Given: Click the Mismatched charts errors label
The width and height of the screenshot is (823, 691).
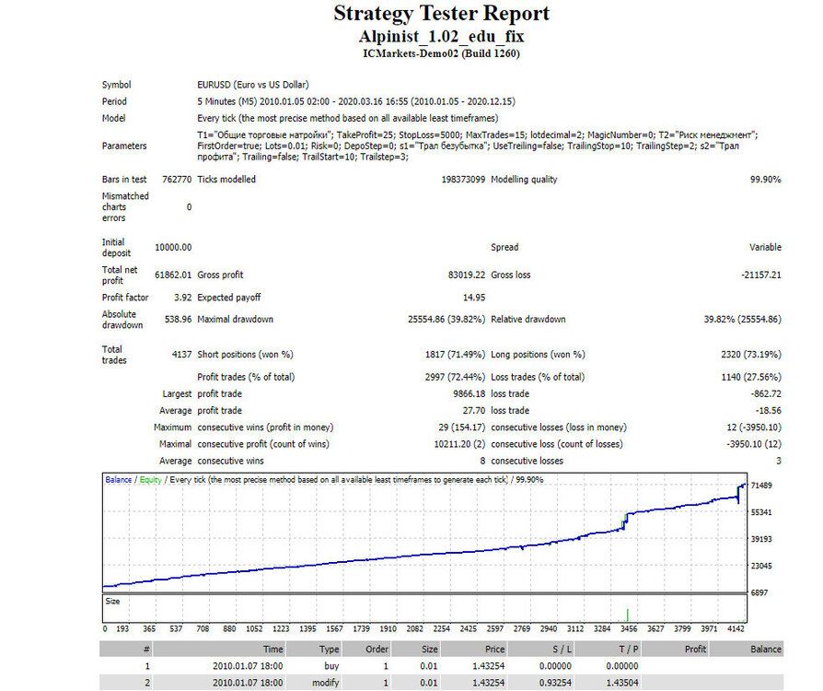Looking at the screenshot, I should [x=125, y=207].
